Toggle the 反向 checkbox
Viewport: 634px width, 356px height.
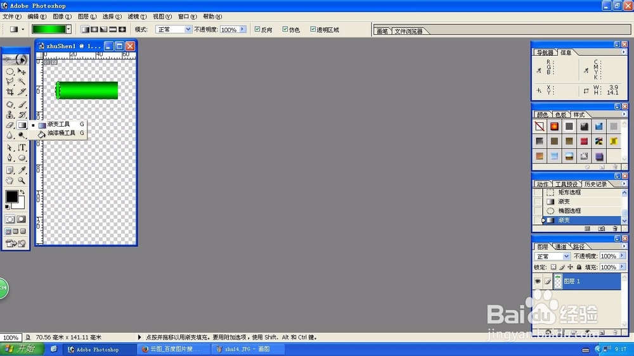pos(257,29)
